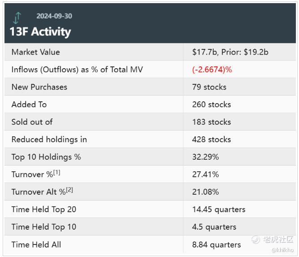
Task: Select the New Purchases 79 stocks value
Action: (x=209, y=87)
